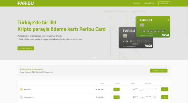Click the Hacim column header
This screenshot has height=103, width=188.
(133, 83)
